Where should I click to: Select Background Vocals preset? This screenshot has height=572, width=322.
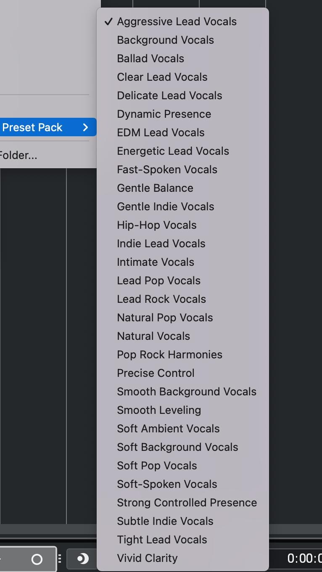[165, 40]
